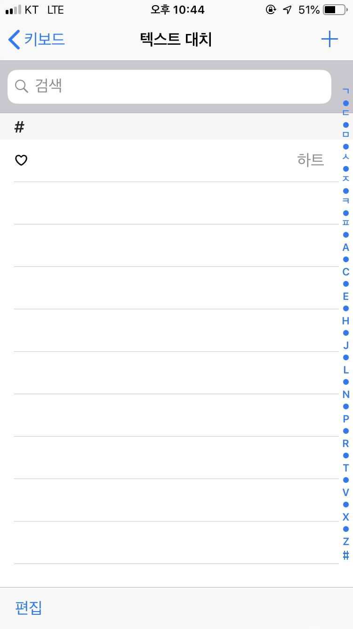Tap the rotation lock status icon

[271, 9]
